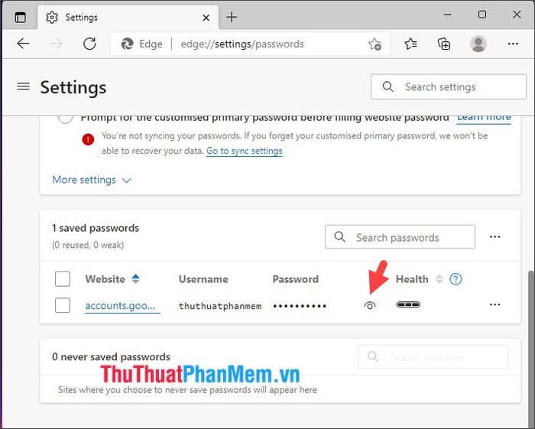Viewport: 535px width, 429px height.
Task: Open the vertical tabs icon in title bar
Action: pos(21,17)
